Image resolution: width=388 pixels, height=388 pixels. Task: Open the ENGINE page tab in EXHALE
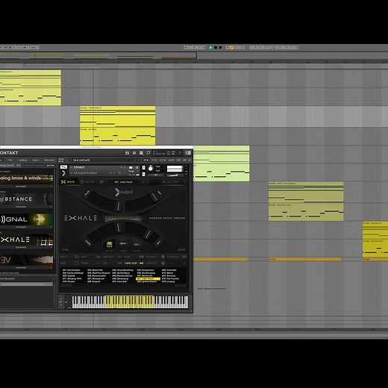click(x=87, y=182)
